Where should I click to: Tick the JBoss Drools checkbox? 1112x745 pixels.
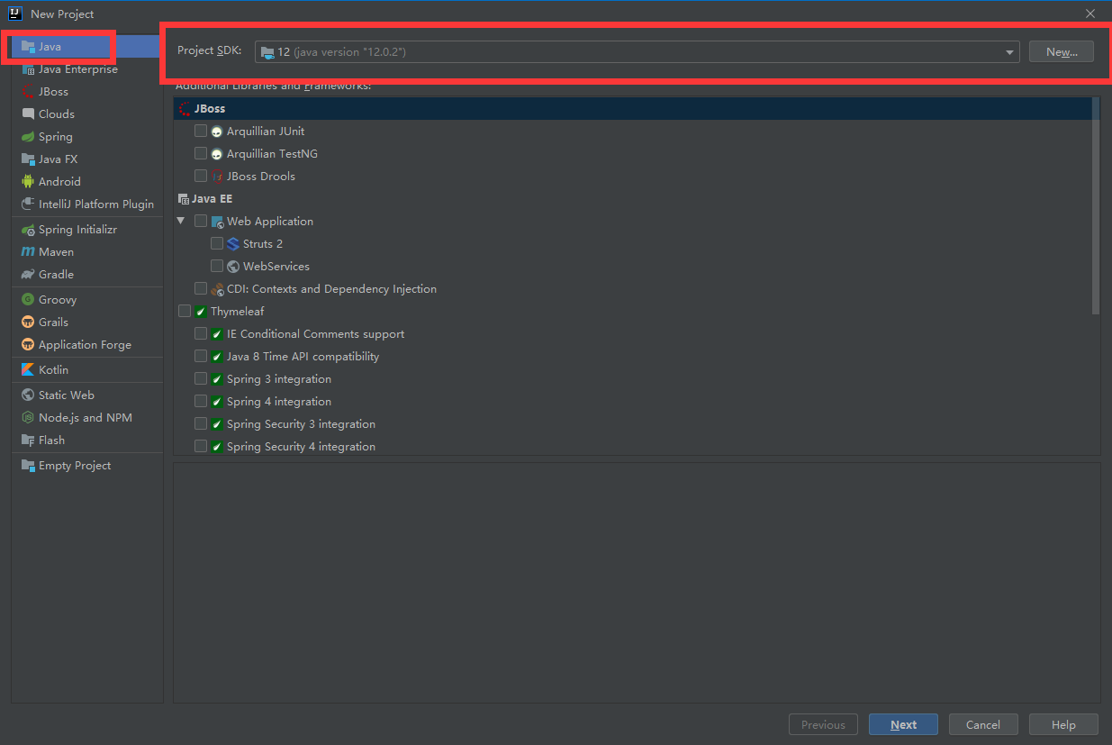[201, 177]
